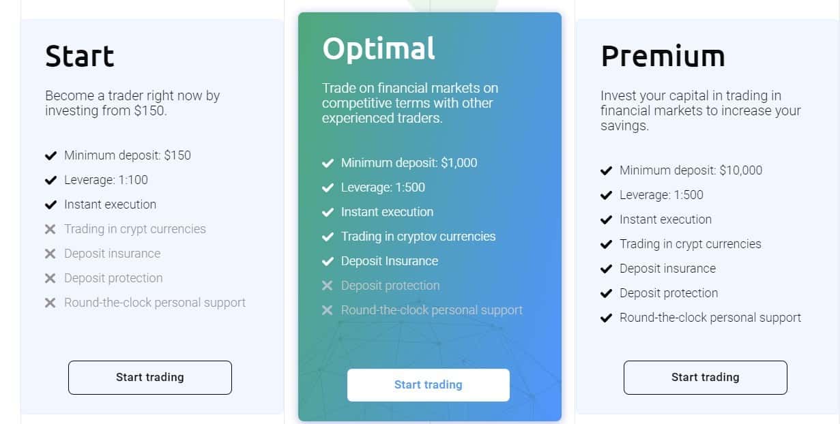Click checkmark next to Leverage: 1:100
The image size is (840, 424).
(50, 180)
